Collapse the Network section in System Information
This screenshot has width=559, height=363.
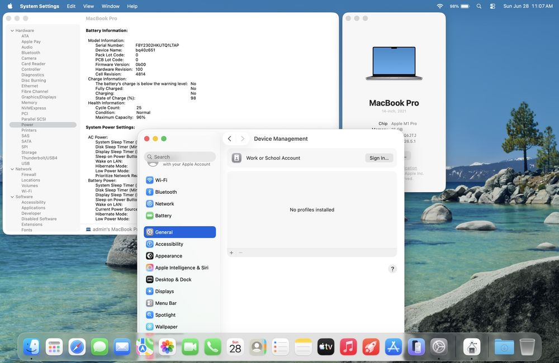(12, 169)
